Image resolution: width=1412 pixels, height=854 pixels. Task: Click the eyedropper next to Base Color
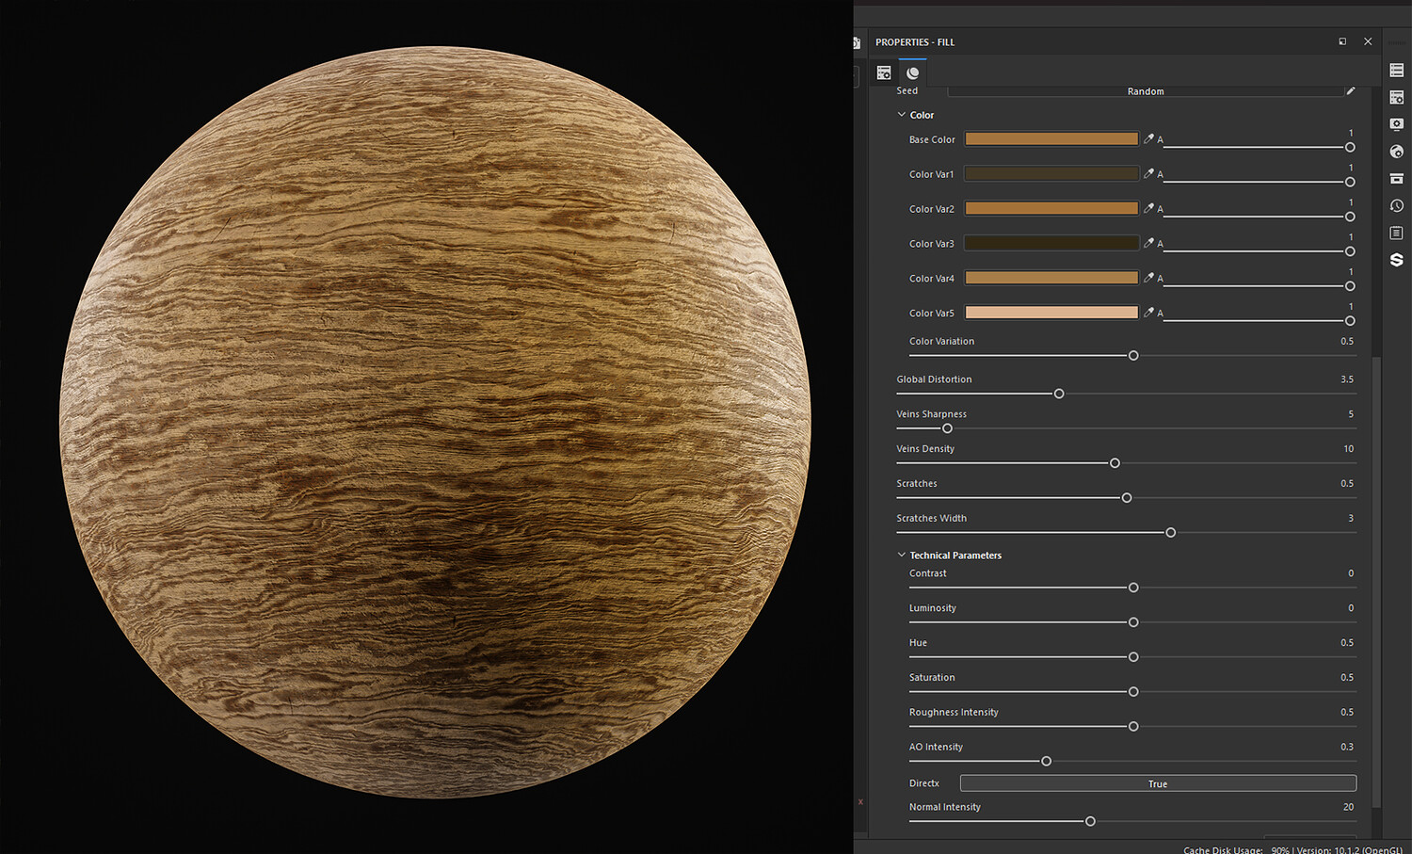tap(1148, 139)
